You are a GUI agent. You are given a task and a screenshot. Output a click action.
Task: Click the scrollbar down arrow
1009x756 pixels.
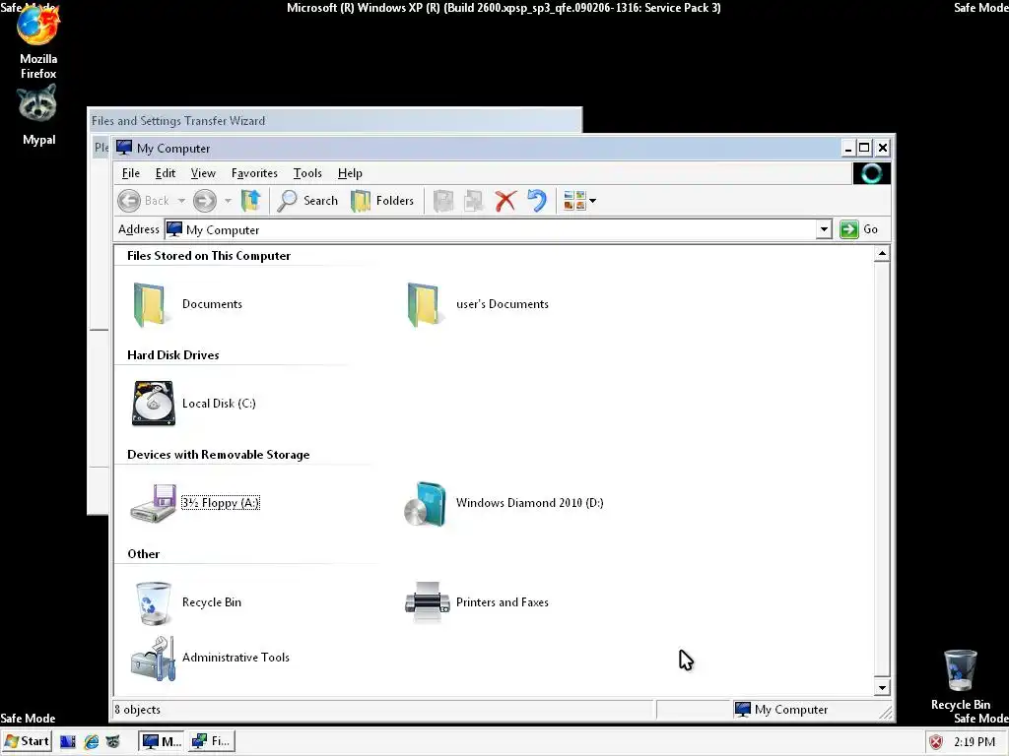(x=882, y=688)
